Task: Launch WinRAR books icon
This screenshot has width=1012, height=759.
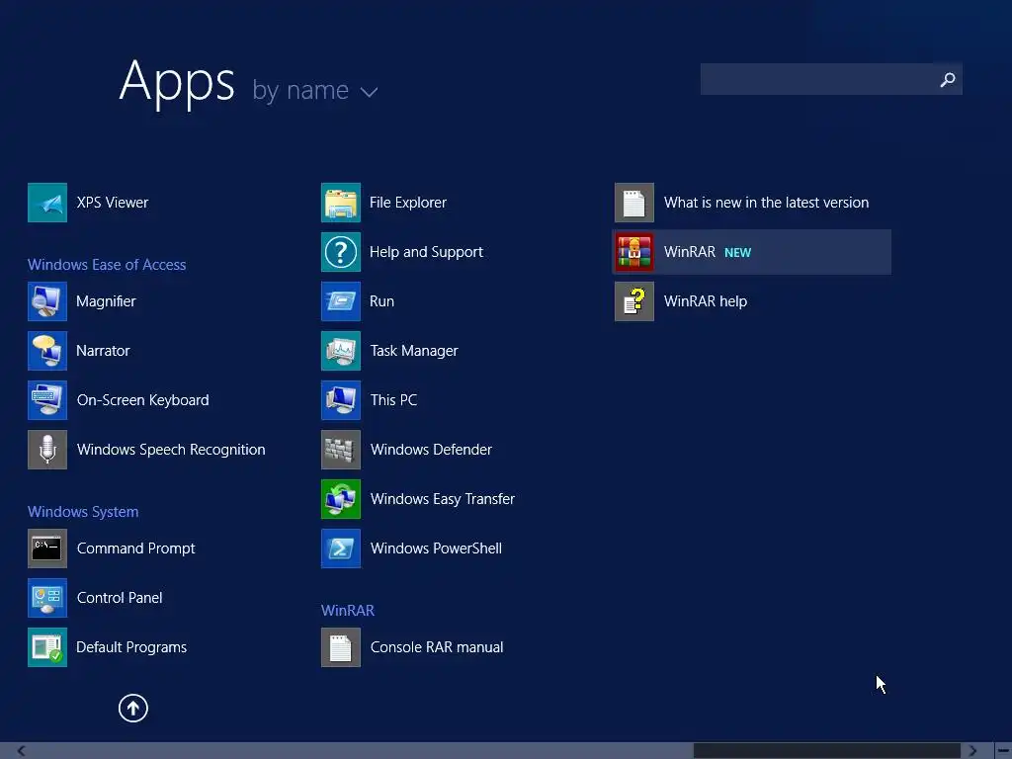Action: 634,252
